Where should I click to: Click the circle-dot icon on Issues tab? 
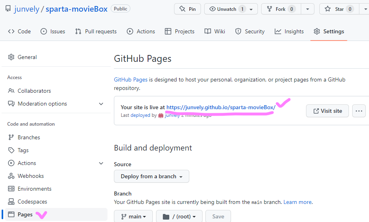(44, 31)
